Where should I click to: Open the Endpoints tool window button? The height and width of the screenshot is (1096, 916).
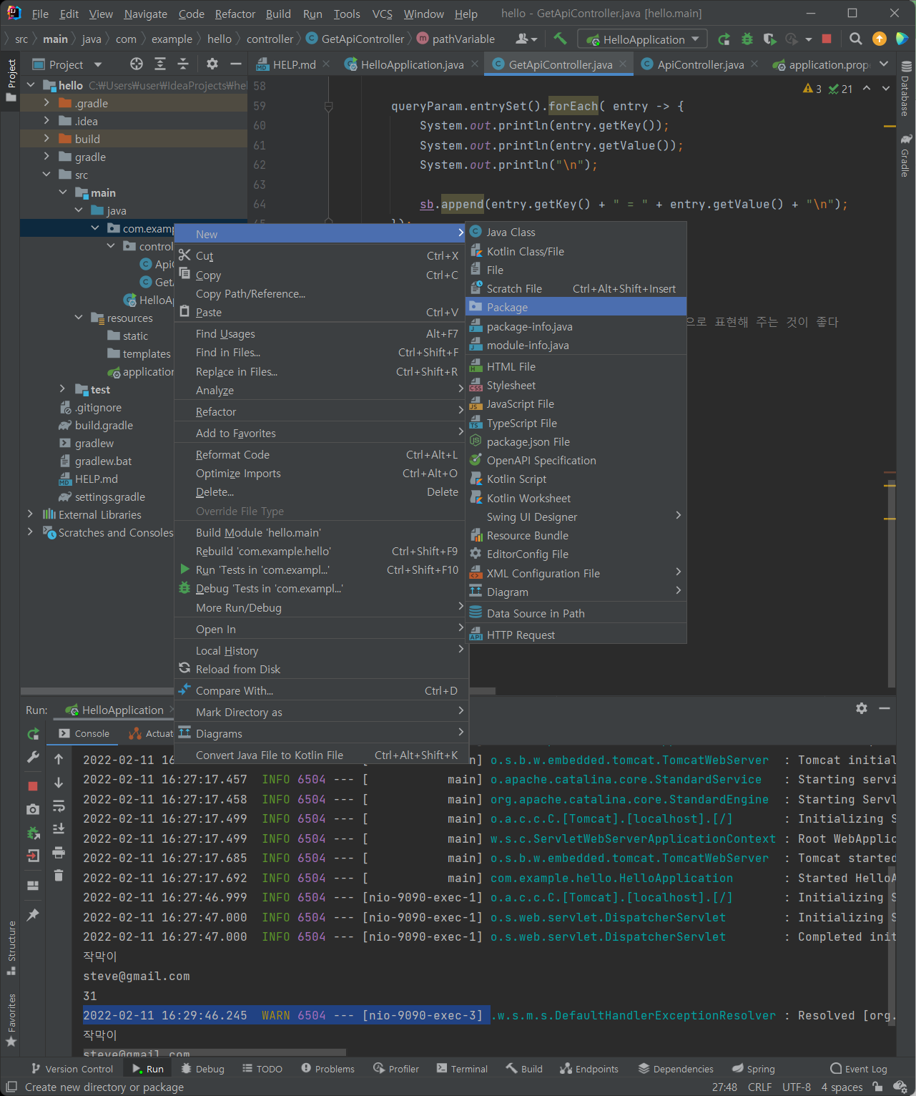(589, 1069)
